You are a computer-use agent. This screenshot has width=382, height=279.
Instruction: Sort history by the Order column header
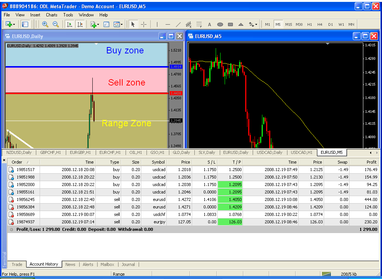[24, 162]
